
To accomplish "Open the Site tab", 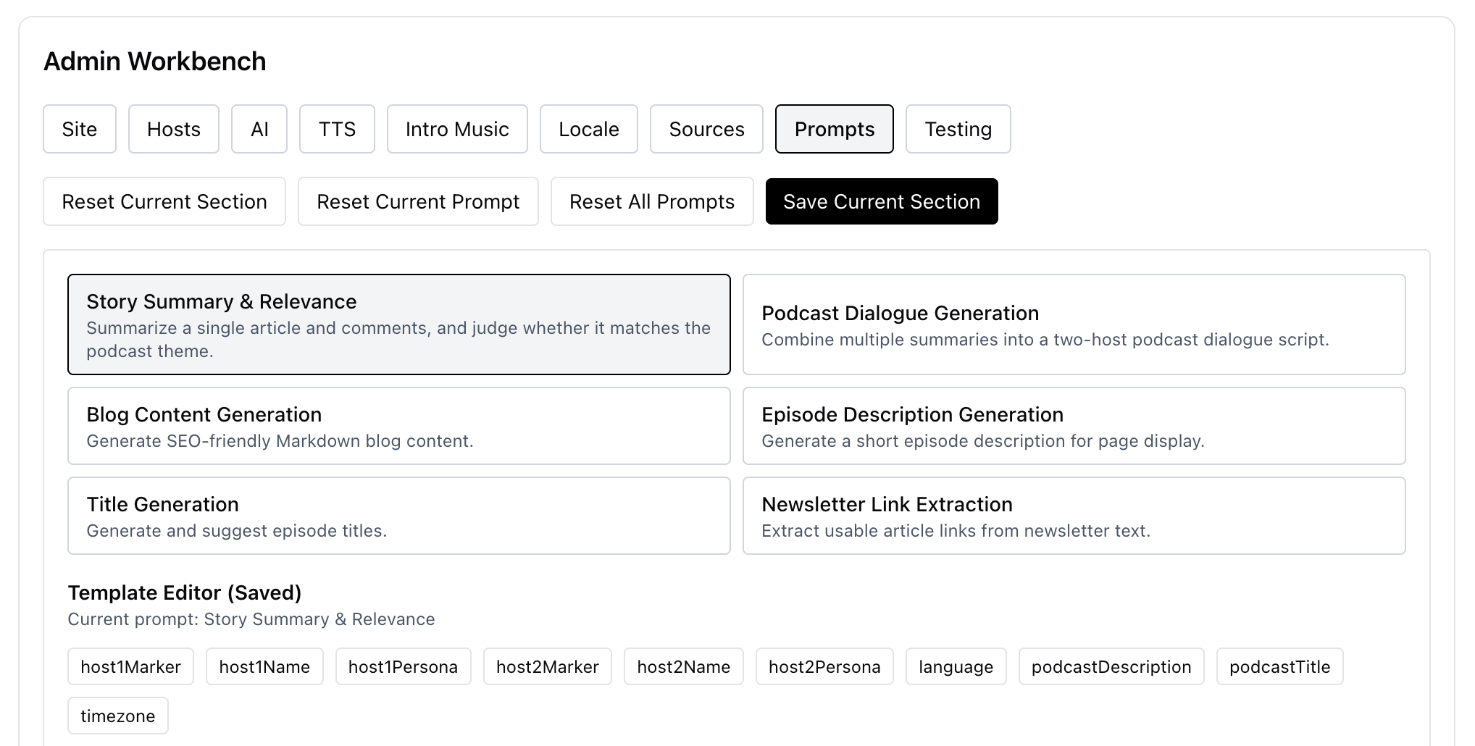I will pyautogui.click(x=79, y=129).
